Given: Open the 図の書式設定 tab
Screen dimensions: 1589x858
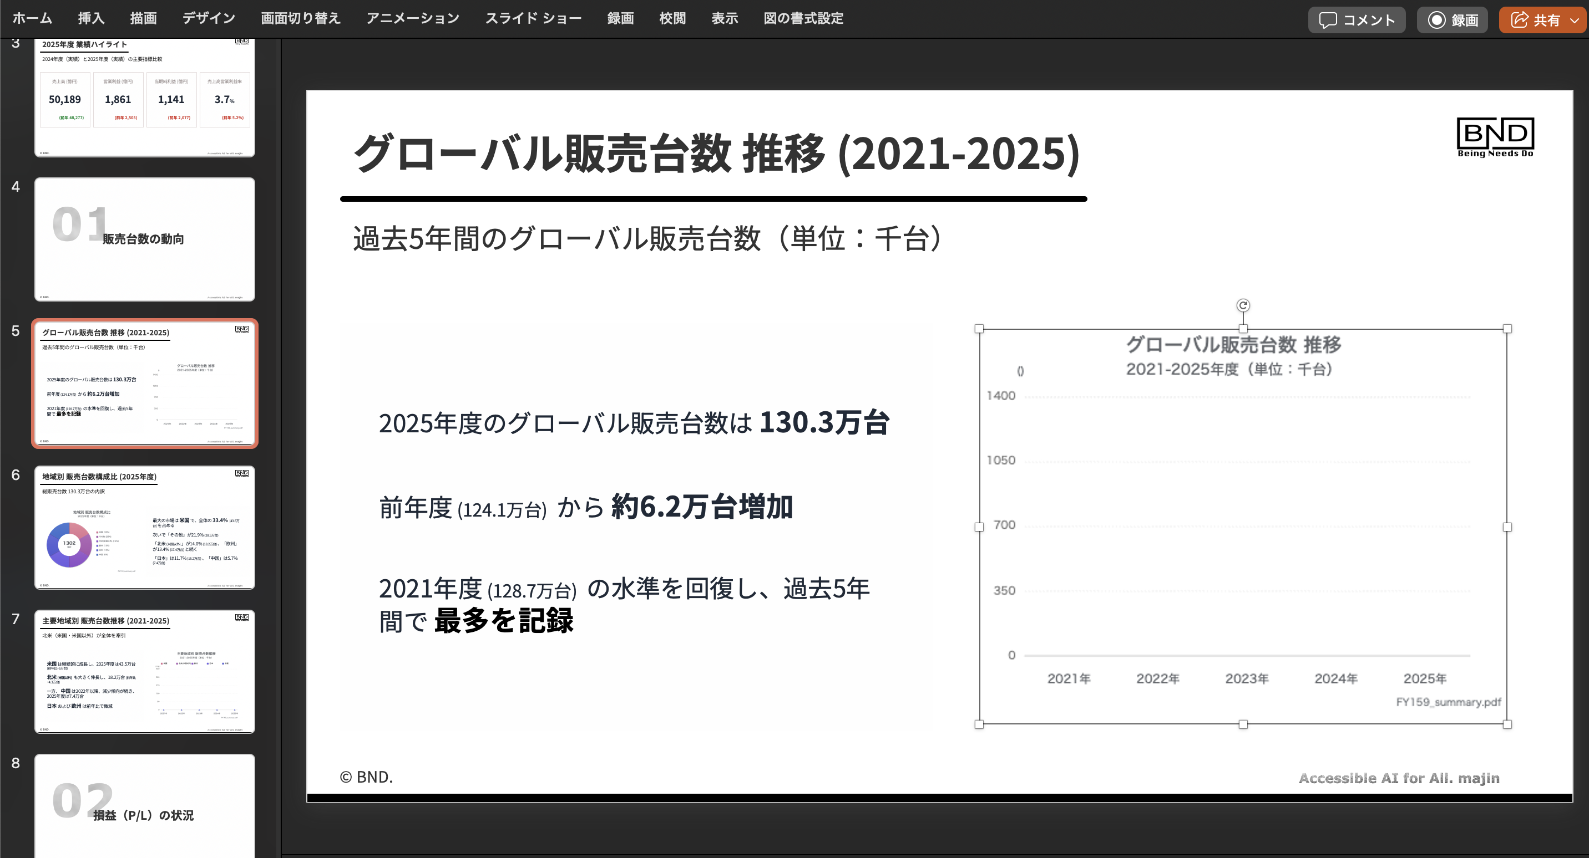Looking at the screenshot, I should (x=803, y=18).
